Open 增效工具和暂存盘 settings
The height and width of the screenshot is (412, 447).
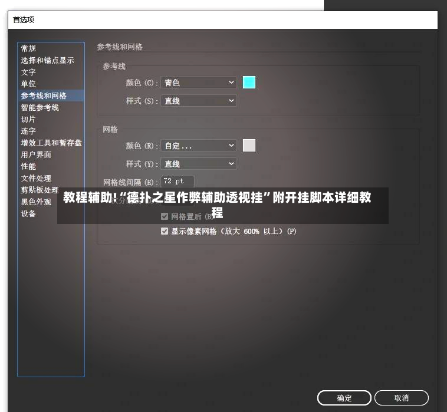tap(51, 143)
